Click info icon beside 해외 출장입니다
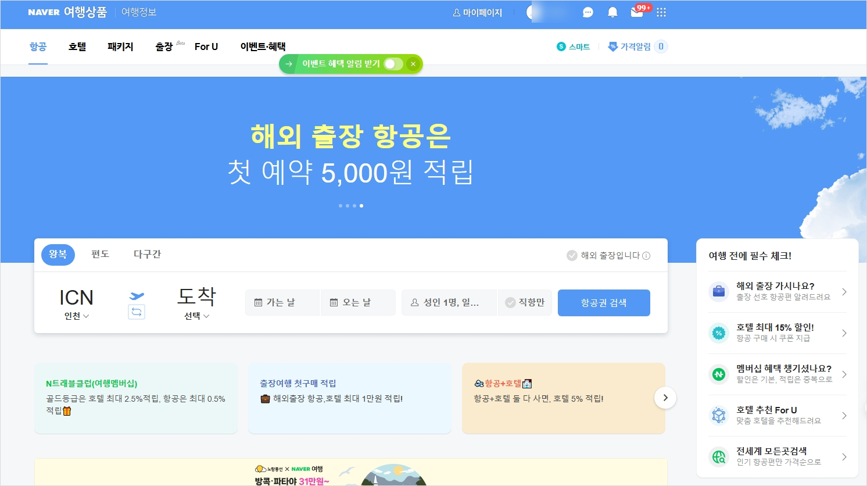Viewport: 867px width, 486px height. pyautogui.click(x=646, y=256)
